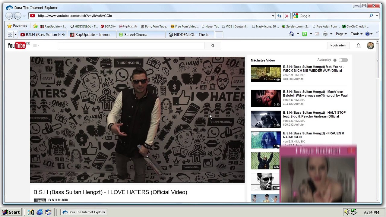The height and width of the screenshot is (217, 386).
Task: Open a new blank tab
Action: 219,35
